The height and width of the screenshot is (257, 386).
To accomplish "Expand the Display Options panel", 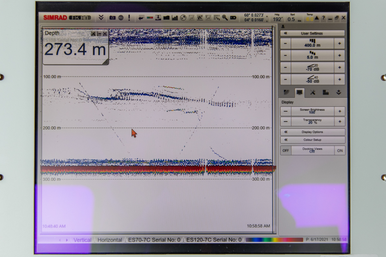I will pyautogui.click(x=312, y=132).
